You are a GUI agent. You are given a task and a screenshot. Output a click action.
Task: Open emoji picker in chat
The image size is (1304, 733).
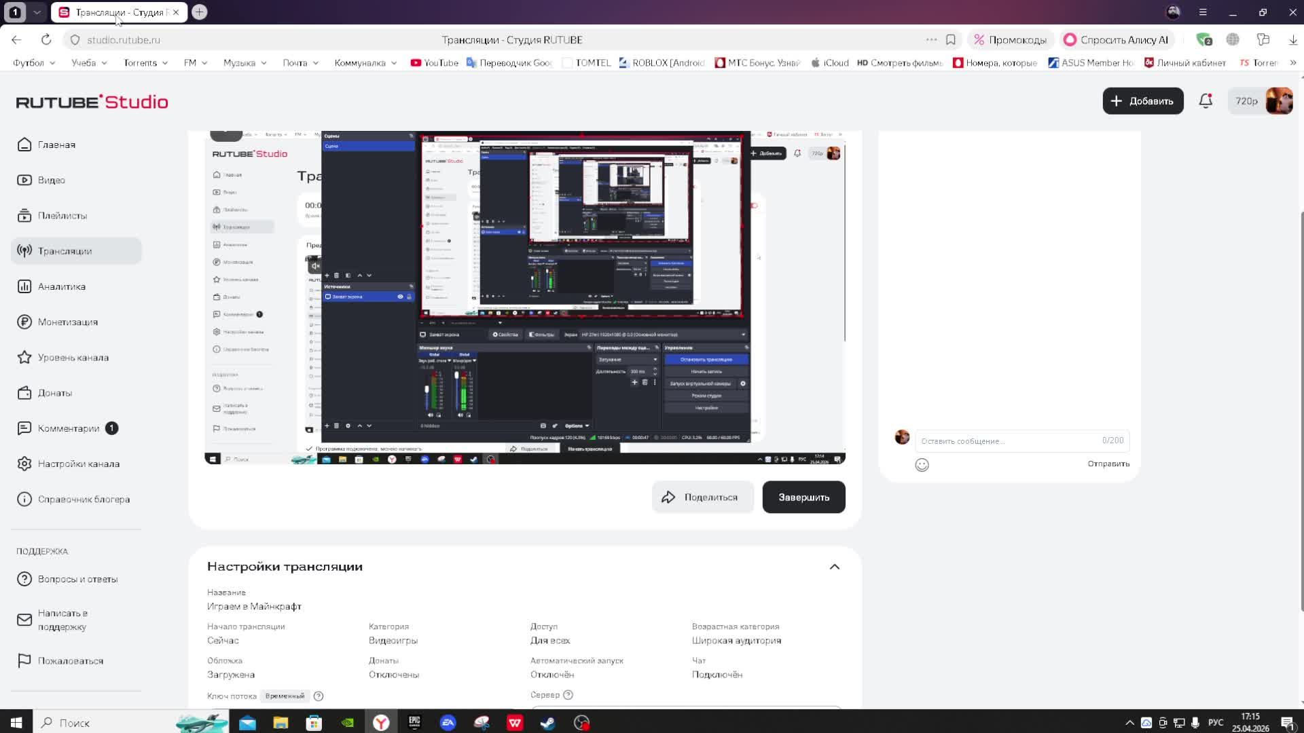point(922,465)
